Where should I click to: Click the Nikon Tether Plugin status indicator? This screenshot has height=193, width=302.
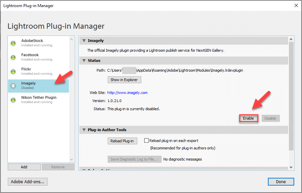coord(13,100)
